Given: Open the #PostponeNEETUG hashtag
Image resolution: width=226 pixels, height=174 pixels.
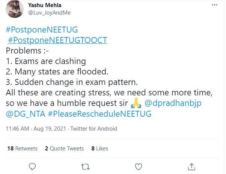Looking at the screenshot, I should point(42,30).
